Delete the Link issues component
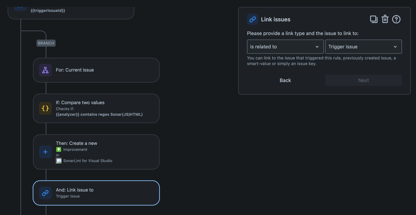This screenshot has width=416, height=215. pyautogui.click(x=385, y=20)
